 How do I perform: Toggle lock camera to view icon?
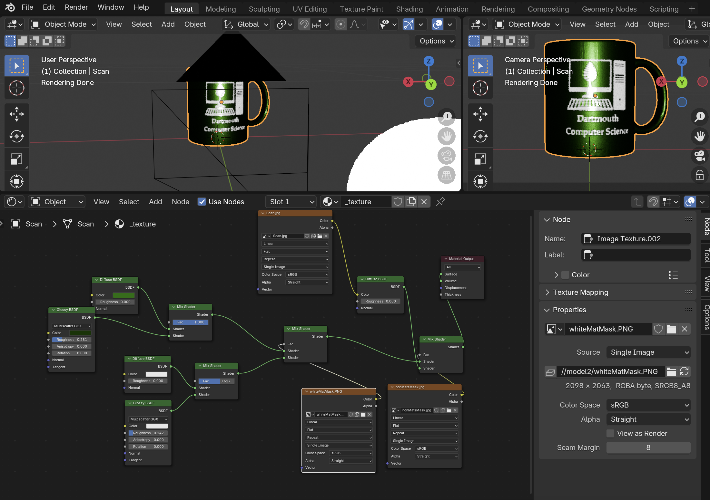click(700, 175)
